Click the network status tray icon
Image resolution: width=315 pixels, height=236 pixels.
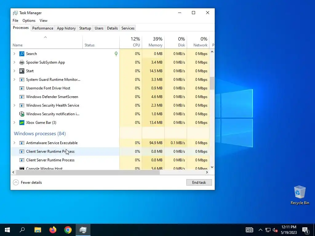pyautogui.click(x=268, y=230)
